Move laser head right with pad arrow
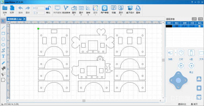Viewport: 204px width, 106px height. (x=186, y=80)
